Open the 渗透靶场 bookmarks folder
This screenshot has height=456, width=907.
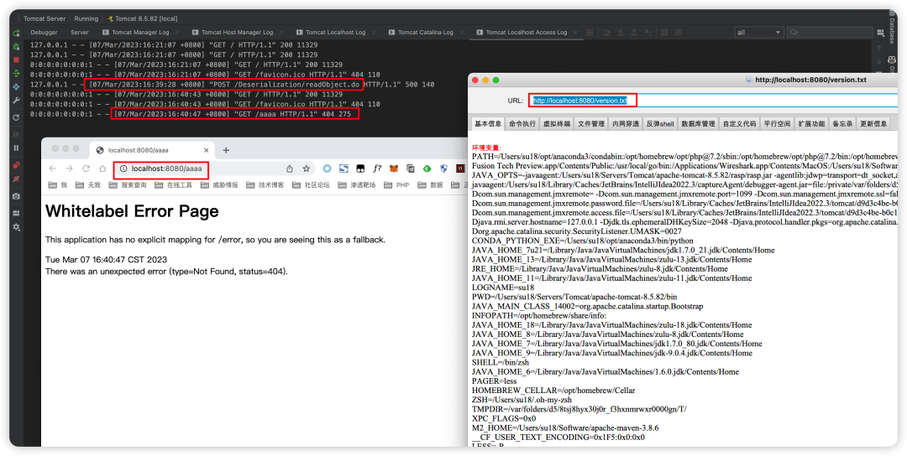click(x=357, y=185)
